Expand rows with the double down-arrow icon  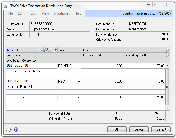[167, 55]
